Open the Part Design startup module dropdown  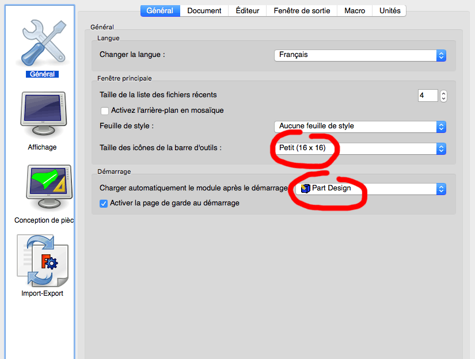(x=370, y=189)
